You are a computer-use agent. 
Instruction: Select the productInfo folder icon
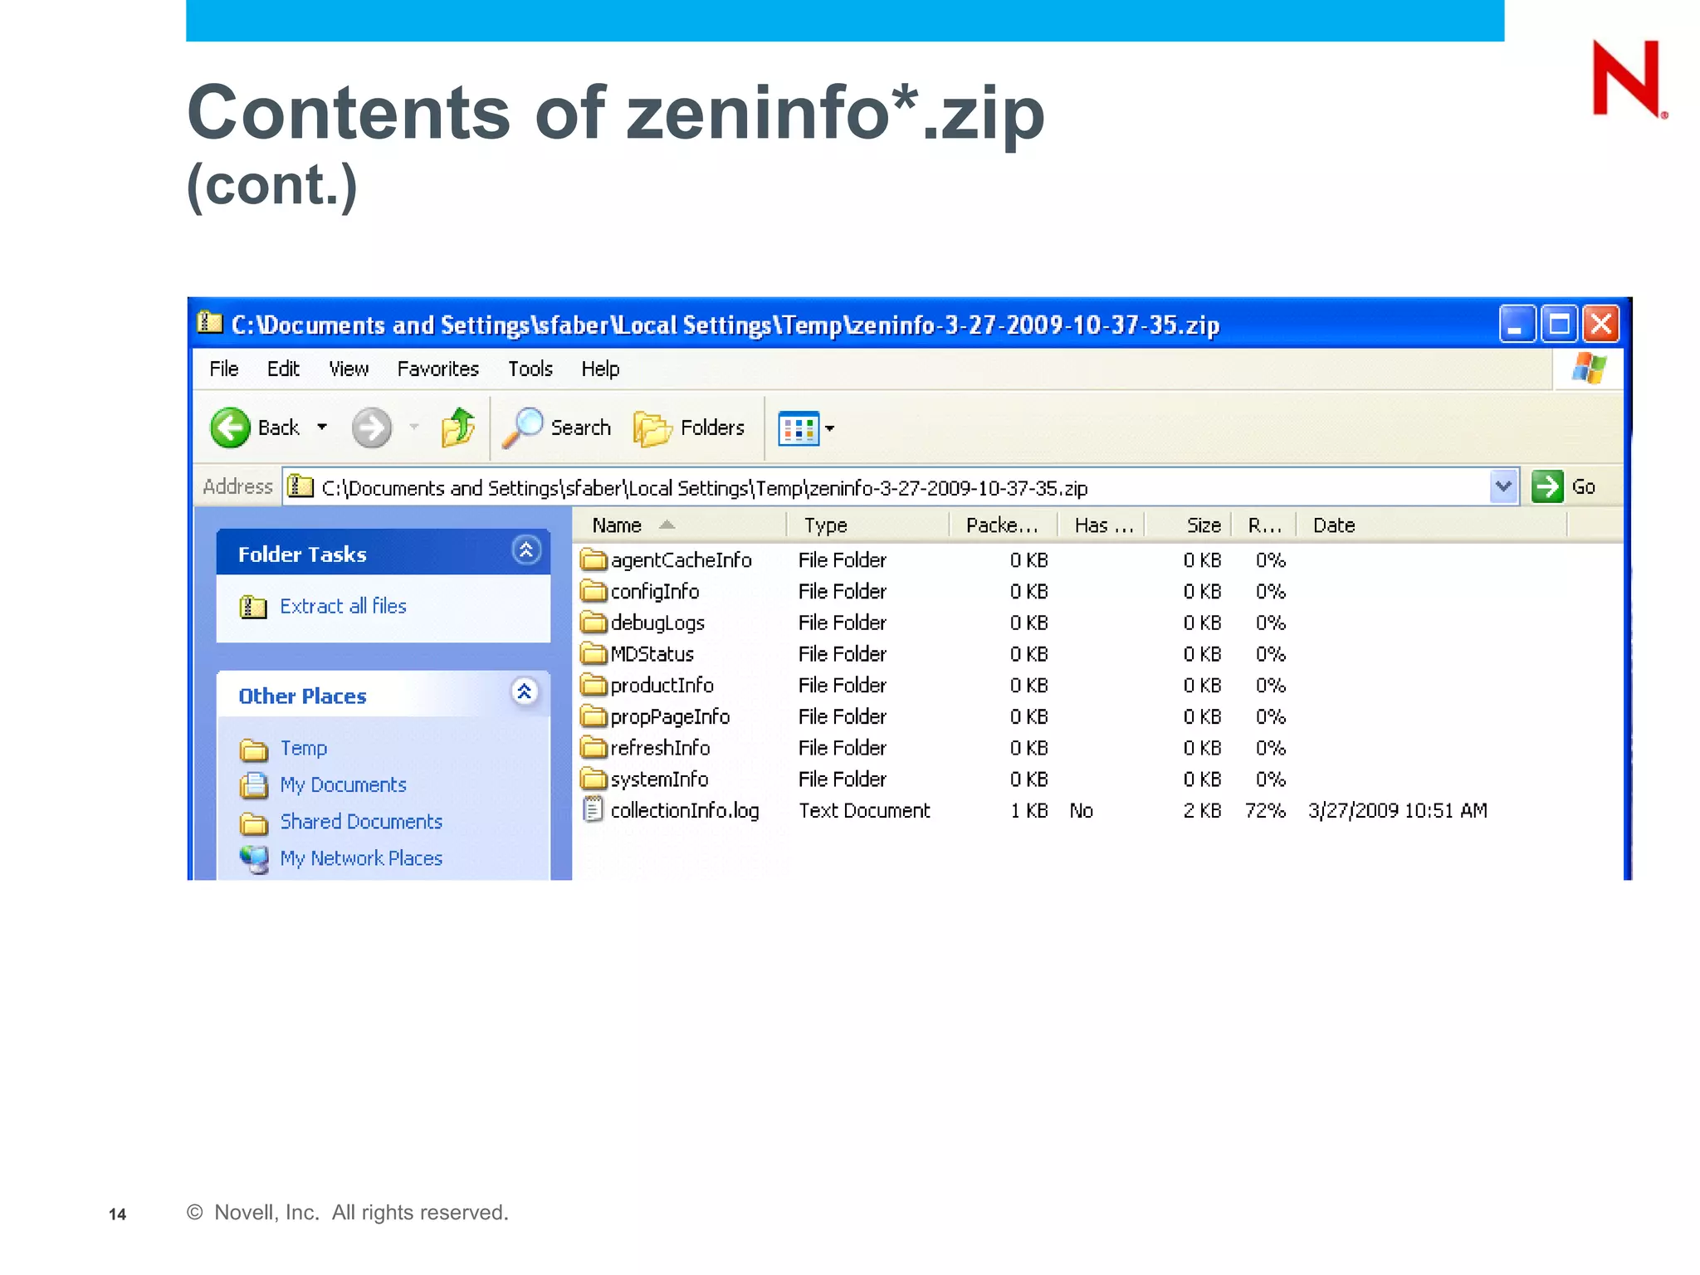(x=594, y=685)
